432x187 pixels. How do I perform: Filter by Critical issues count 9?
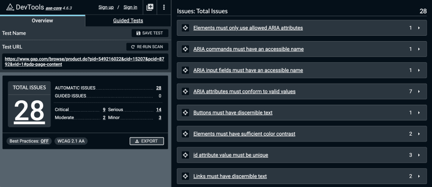104,110
